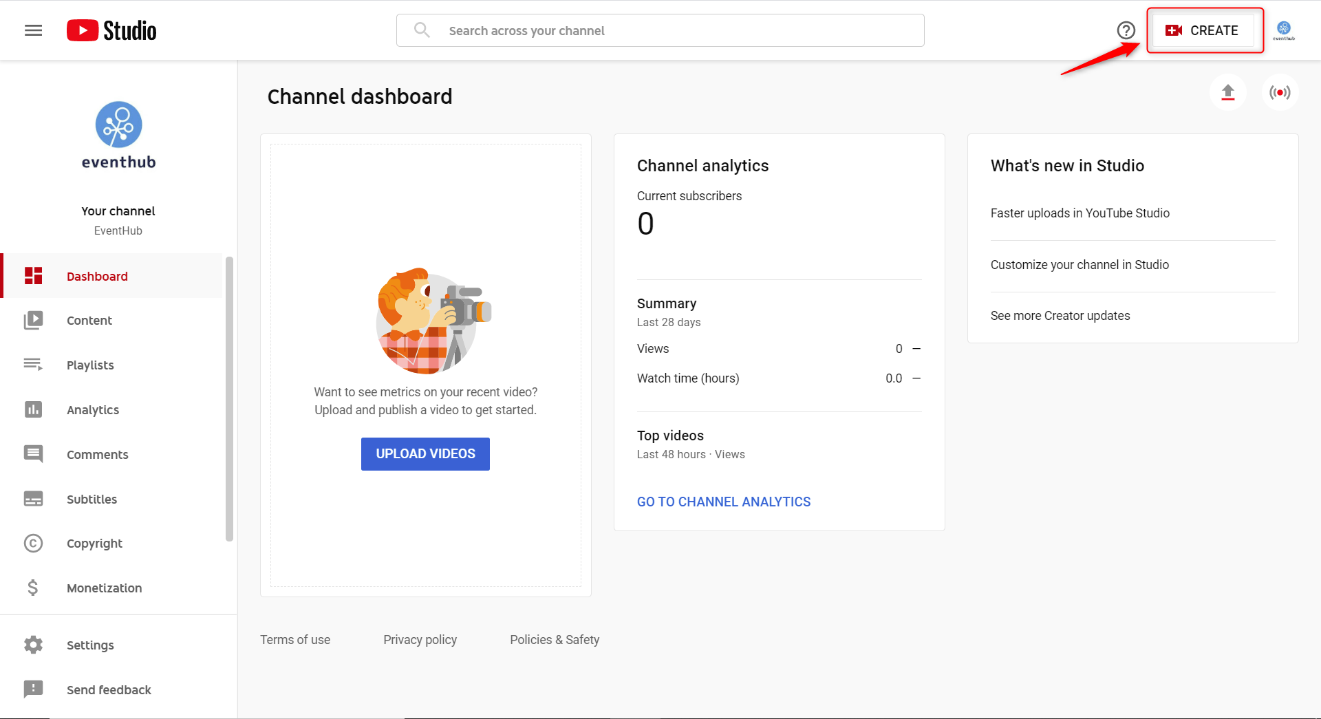Go to Playlists in sidebar
1321x719 pixels.
click(90, 365)
